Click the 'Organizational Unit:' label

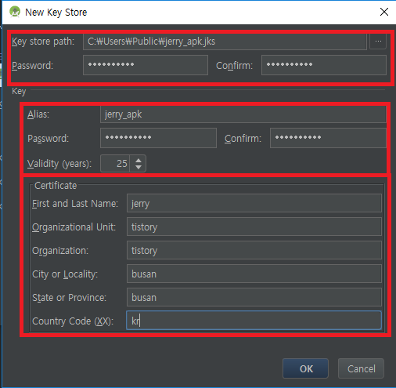[x=74, y=227]
